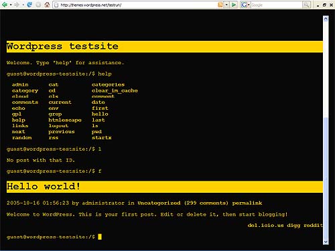Viewport: 335px width, 251px height.
Task: Open the Back history dropdown arrow
Action: coord(11,5)
